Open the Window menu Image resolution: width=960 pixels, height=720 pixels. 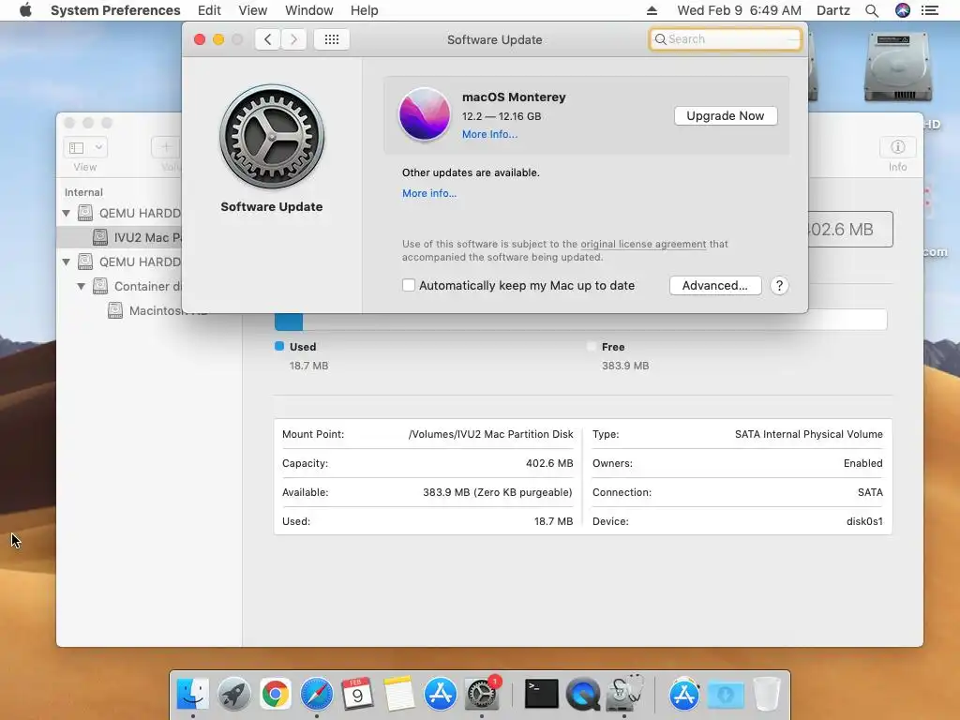[x=308, y=10]
